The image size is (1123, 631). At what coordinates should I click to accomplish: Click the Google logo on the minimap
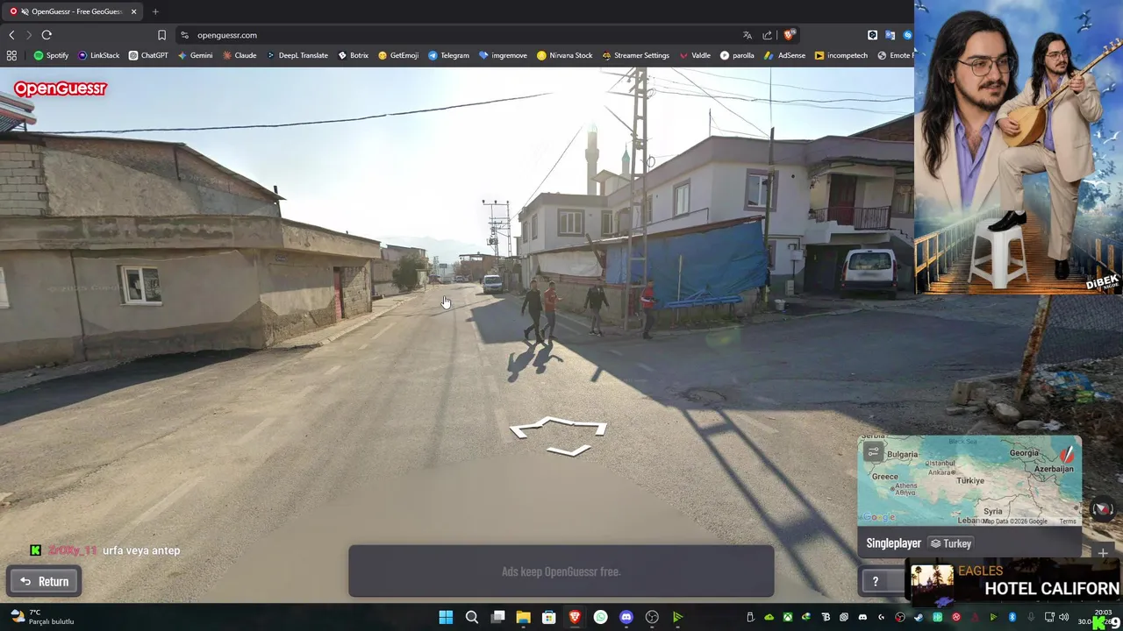pos(878,519)
